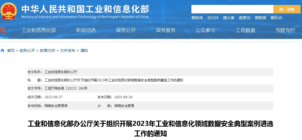
Task: Select 工信数据 in the main navigation
Action: click(245, 30)
